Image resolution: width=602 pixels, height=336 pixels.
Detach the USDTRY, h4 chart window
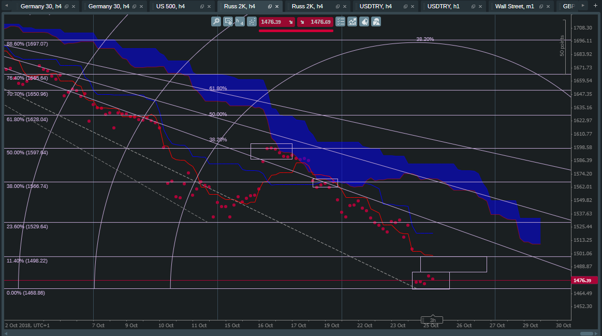click(x=405, y=7)
